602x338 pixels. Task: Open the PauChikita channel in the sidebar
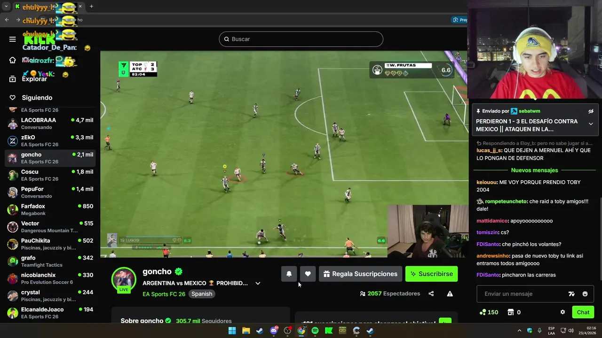click(x=50, y=244)
